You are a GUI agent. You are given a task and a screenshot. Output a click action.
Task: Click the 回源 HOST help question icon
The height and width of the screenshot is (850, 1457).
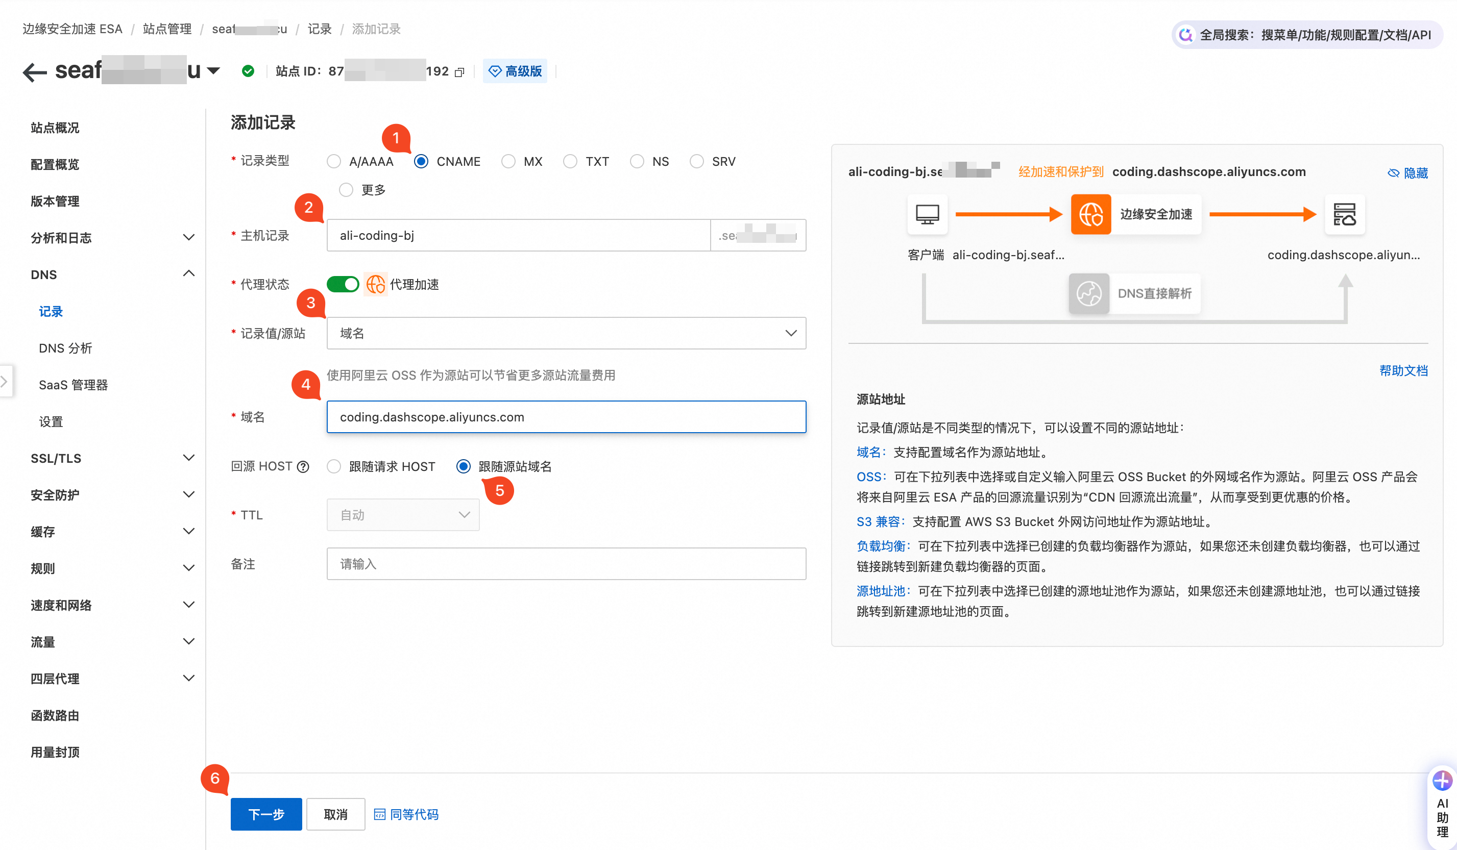pyautogui.click(x=303, y=466)
